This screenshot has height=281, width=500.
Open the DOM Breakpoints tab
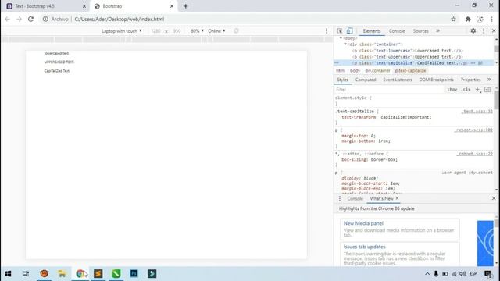click(436, 80)
